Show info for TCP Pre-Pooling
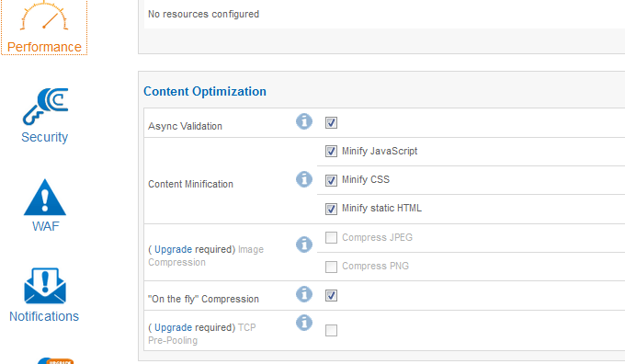The height and width of the screenshot is (364, 625). coord(304,323)
